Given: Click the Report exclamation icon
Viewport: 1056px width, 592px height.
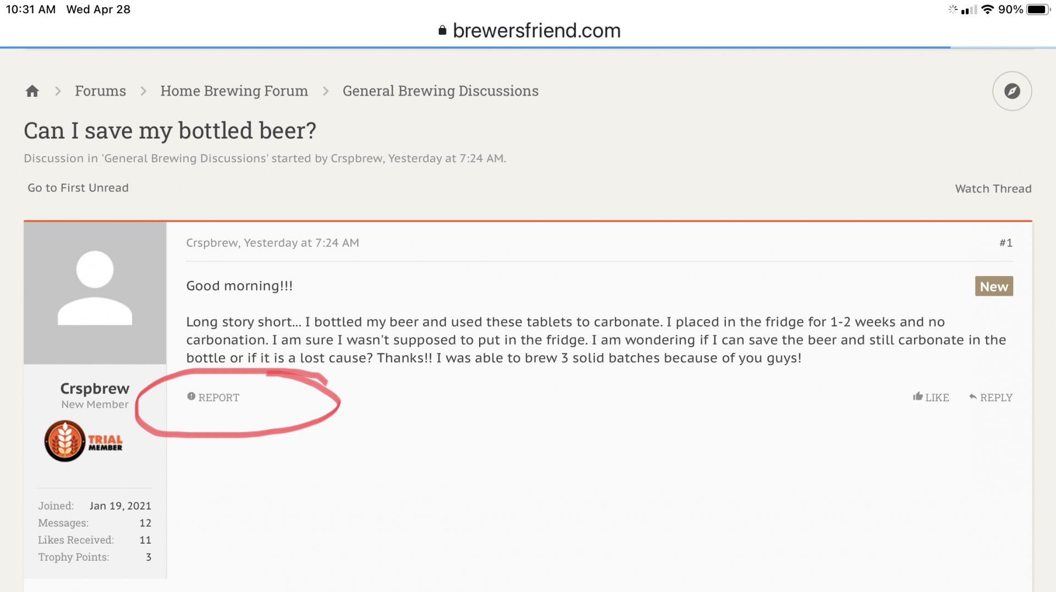Looking at the screenshot, I should pyautogui.click(x=191, y=396).
